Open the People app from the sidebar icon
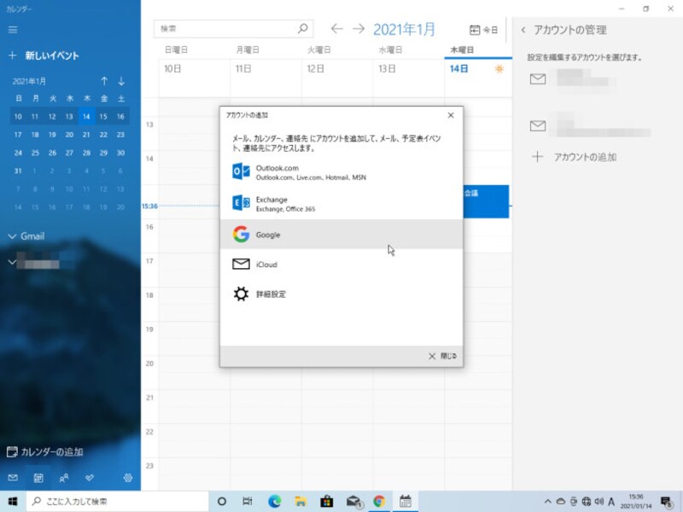The image size is (683, 512). [x=65, y=478]
